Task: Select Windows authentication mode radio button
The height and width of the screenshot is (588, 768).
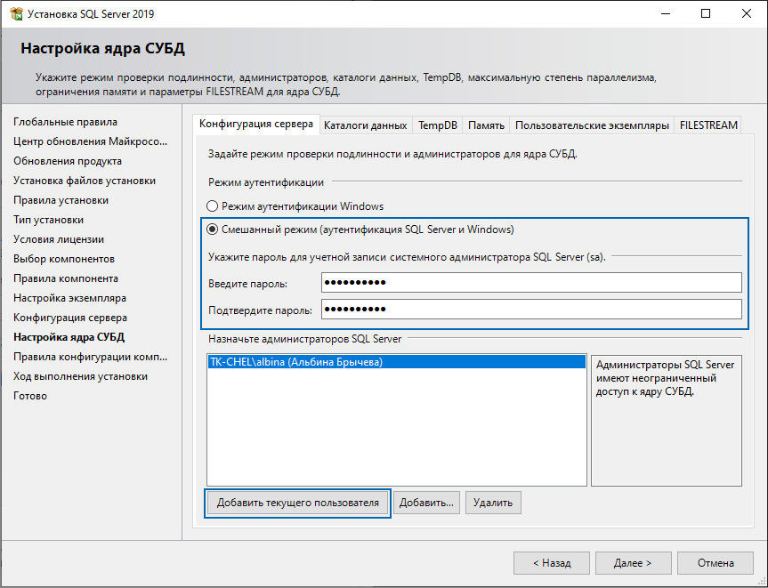Action: pyautogui.click(x=212, y=206)
